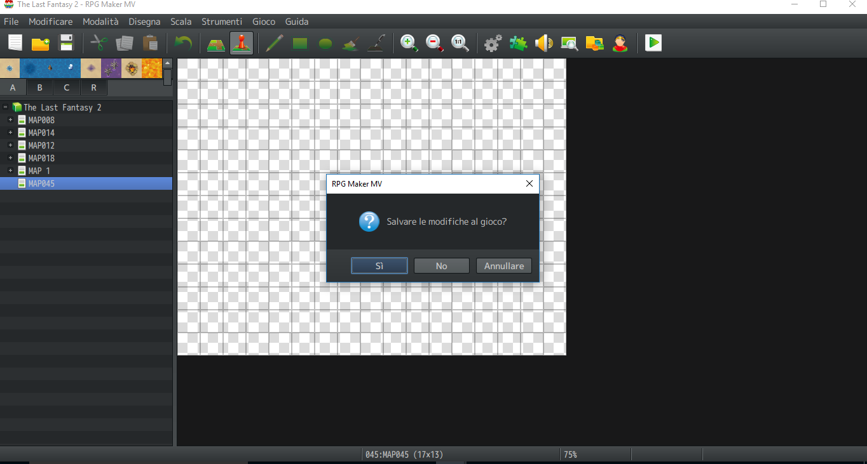The height and width of the screenshot is (464, 867).
Task: Reset map zoom to 1:1 size
Action: click(x=460, y=43)
